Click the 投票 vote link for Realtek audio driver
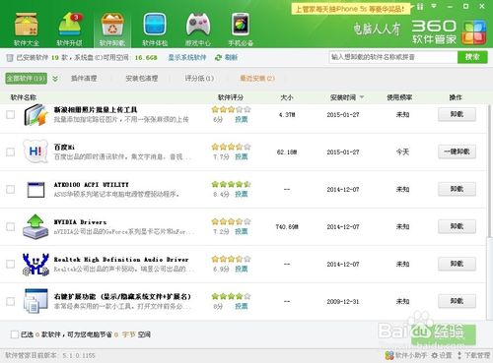 click(242, 270)
